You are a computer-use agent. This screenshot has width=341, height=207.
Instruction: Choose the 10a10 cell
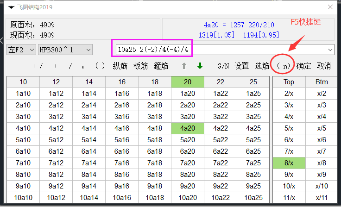23,198
